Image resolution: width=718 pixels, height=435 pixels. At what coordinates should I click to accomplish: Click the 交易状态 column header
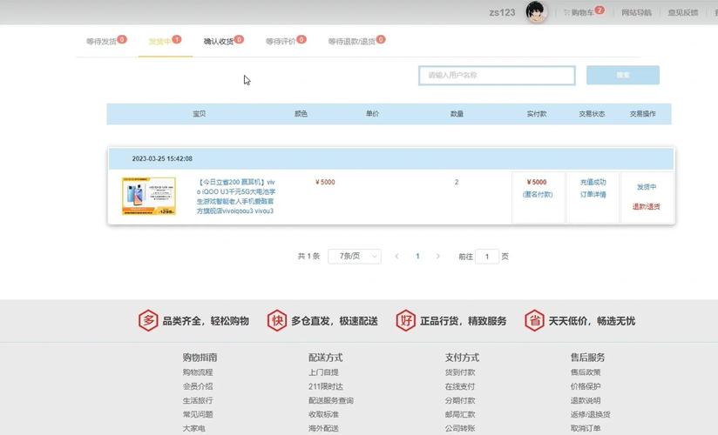click(x=592, y=113)
